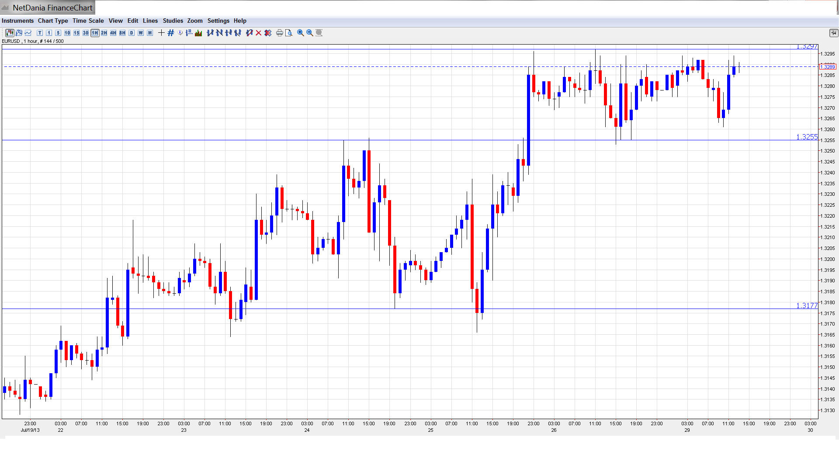839x472 pixels.
Task: Click the print icon
Action: click(279, 33)
